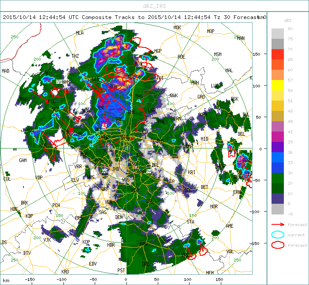Click the THZ station label

pyautogui.click(x=75, y=56)
